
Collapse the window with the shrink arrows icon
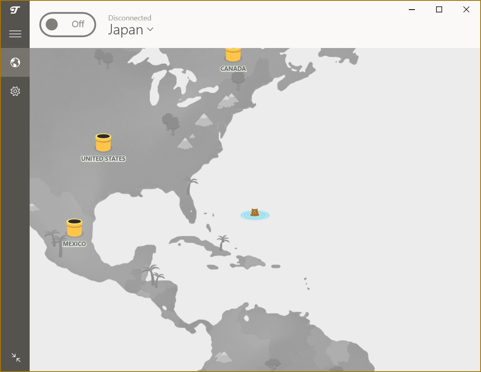16,357
